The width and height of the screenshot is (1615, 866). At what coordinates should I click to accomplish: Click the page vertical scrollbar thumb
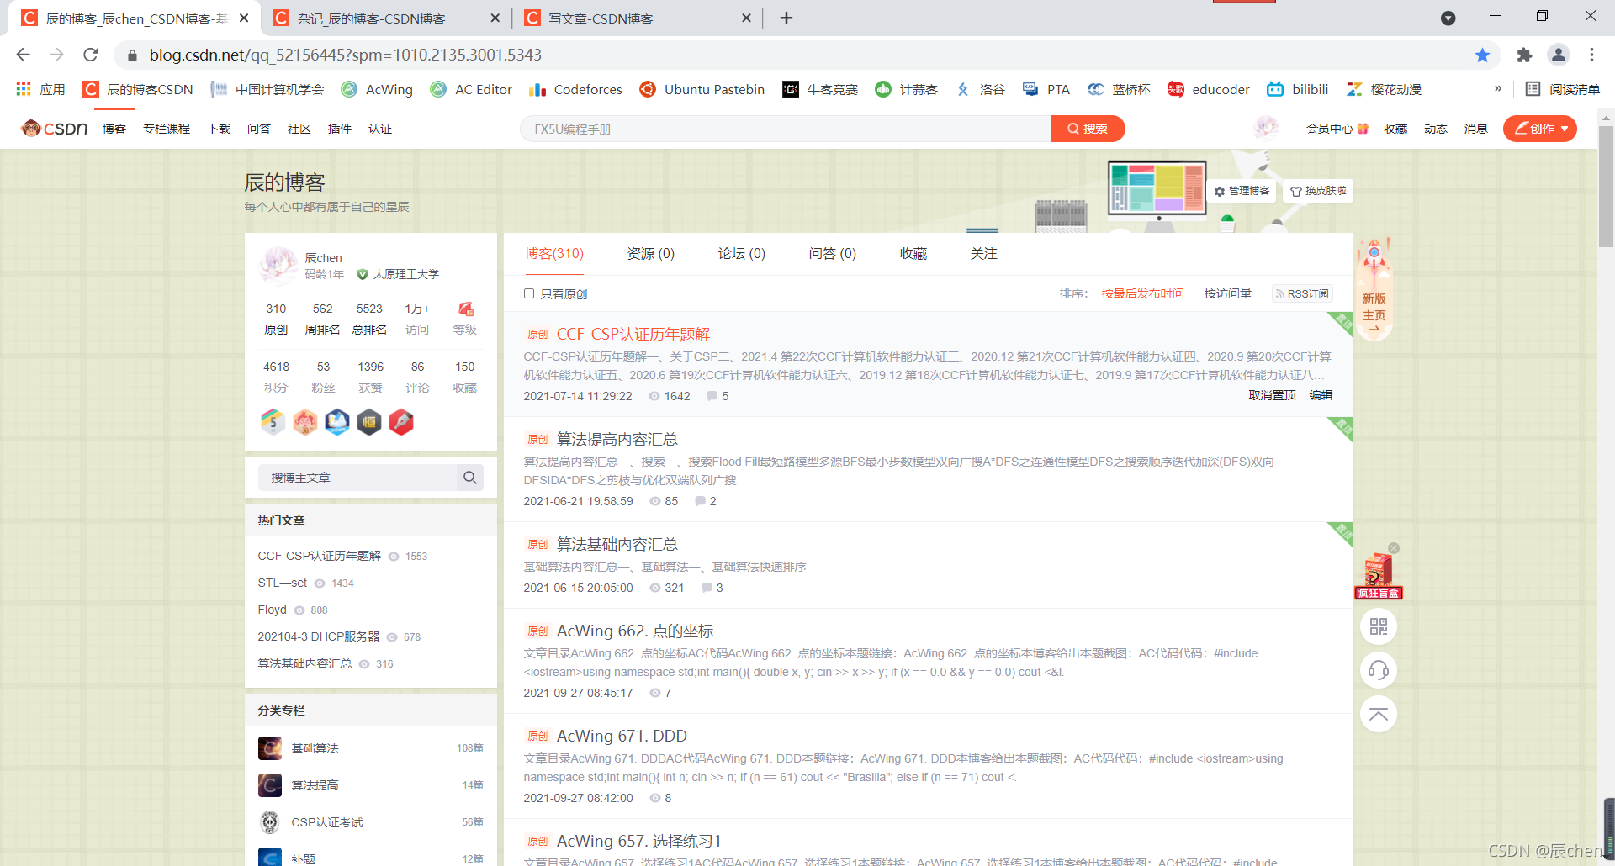pos(1606,187)
